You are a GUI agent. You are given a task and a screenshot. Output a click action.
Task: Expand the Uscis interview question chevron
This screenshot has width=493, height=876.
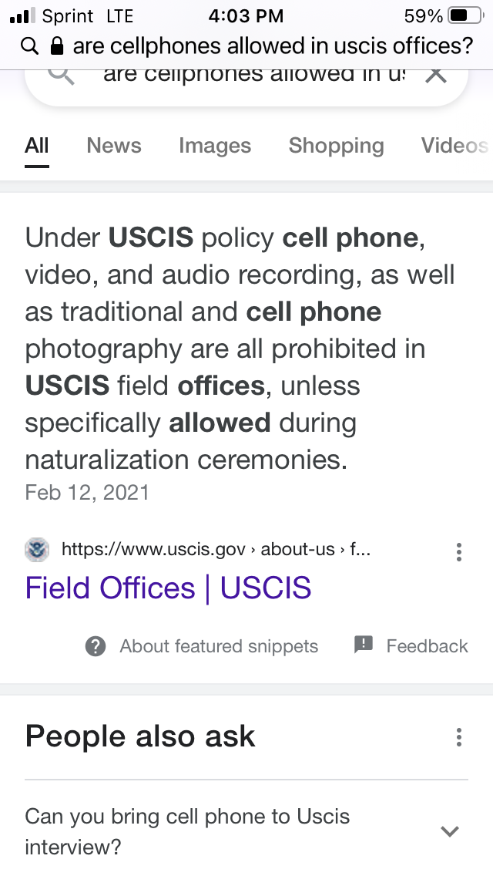(450, 831)
